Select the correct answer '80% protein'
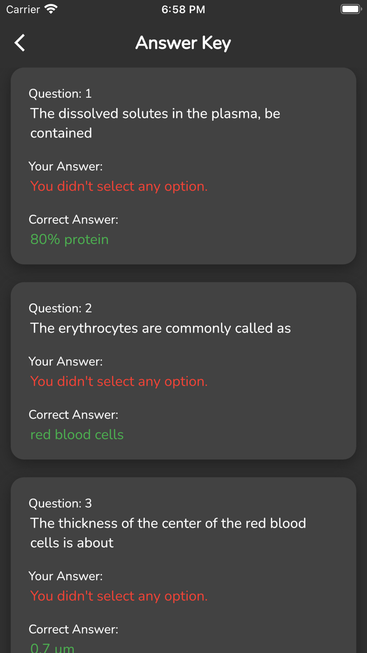 pyautogui.click(x=70, y=239)
